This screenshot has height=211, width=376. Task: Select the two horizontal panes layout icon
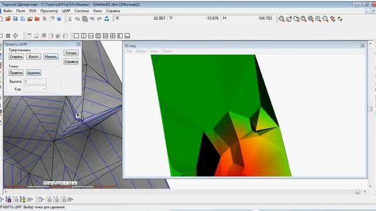coord(91,36)
